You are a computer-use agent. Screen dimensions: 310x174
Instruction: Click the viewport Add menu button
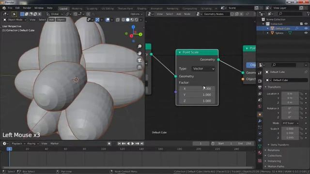pyautogui.click(x=51, y=20)
